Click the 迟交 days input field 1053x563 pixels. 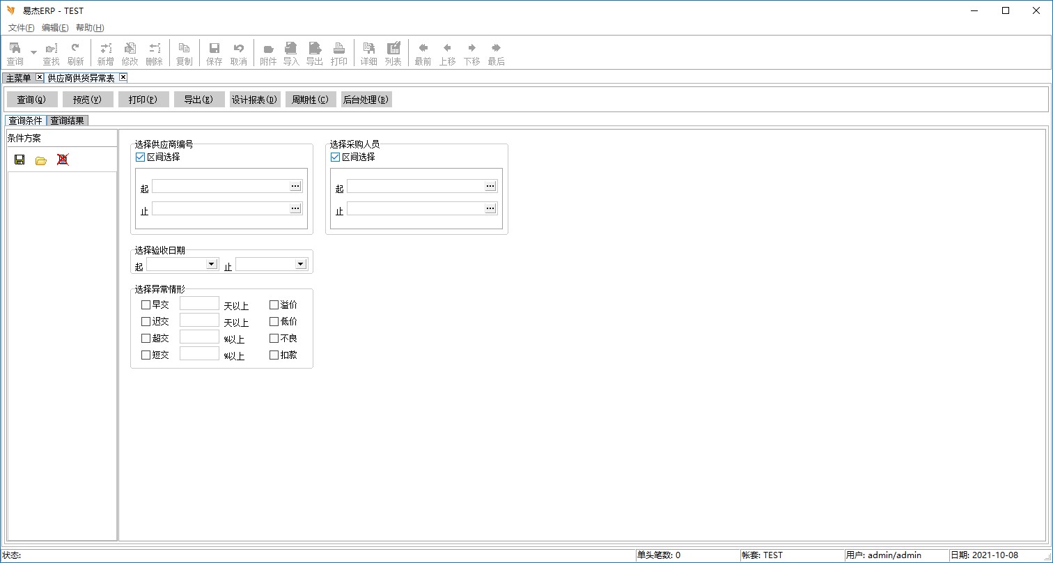click(199, 321)
